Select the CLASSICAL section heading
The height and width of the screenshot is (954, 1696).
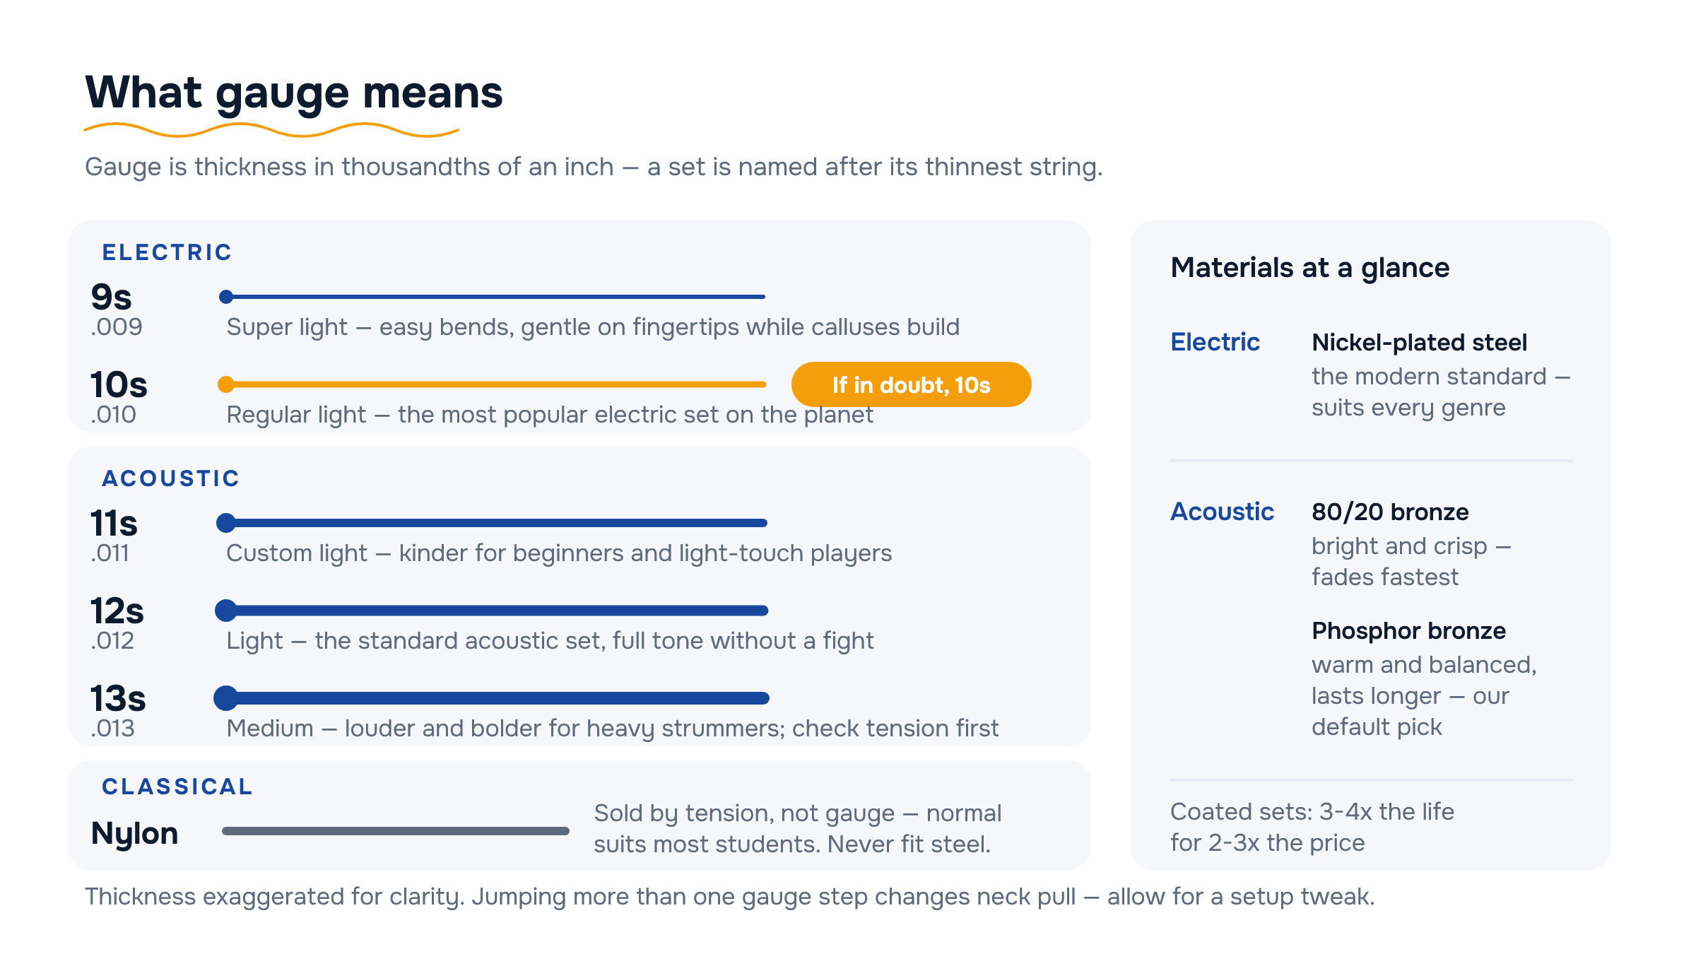[177, 787]
